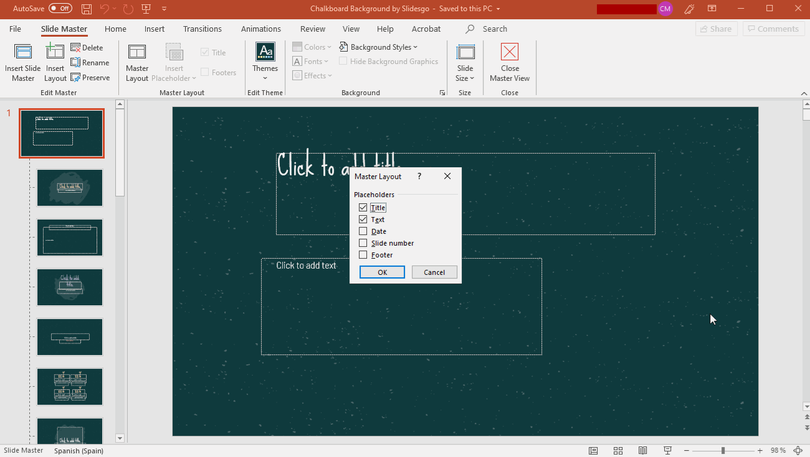
Task: Click the Insert Layout icon
Action: coord(55,53)
